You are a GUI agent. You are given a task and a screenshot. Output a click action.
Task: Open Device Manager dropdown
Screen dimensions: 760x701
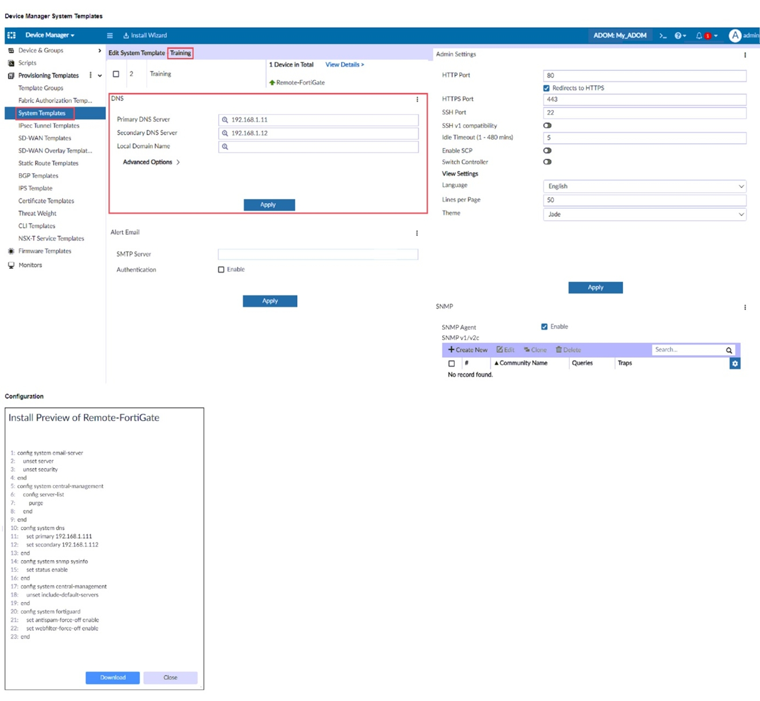[x=50, y=35]
